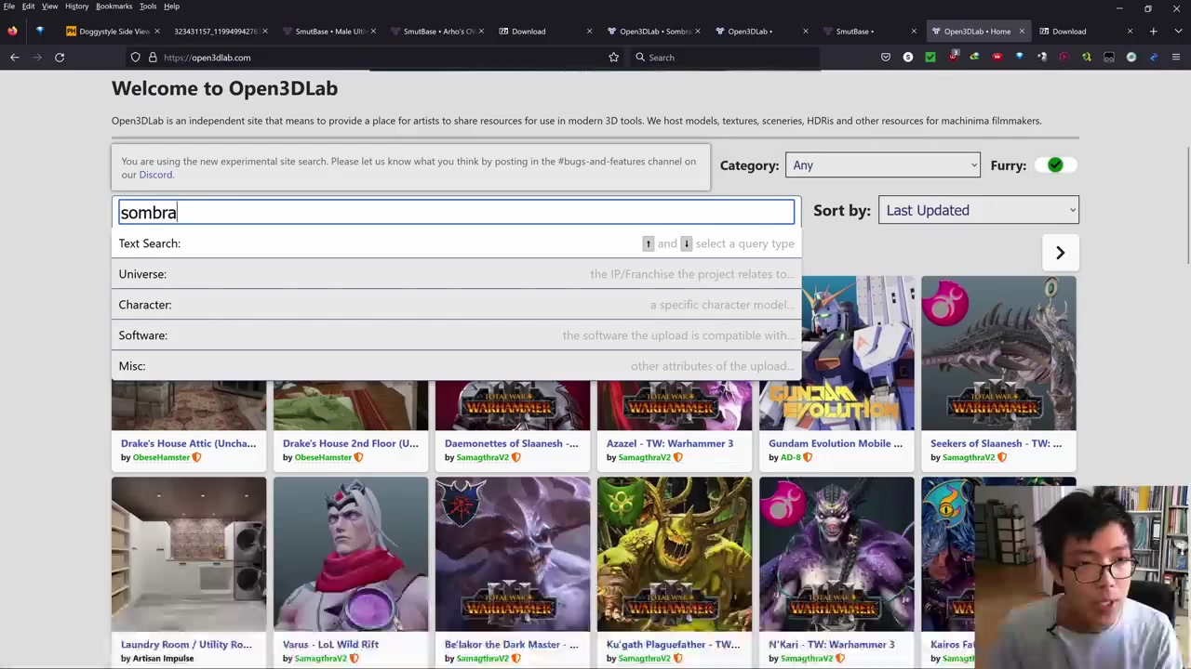Open a new tab with the plus icon
Viewport: 1191px width, 669px height.
coord(1153,32)
